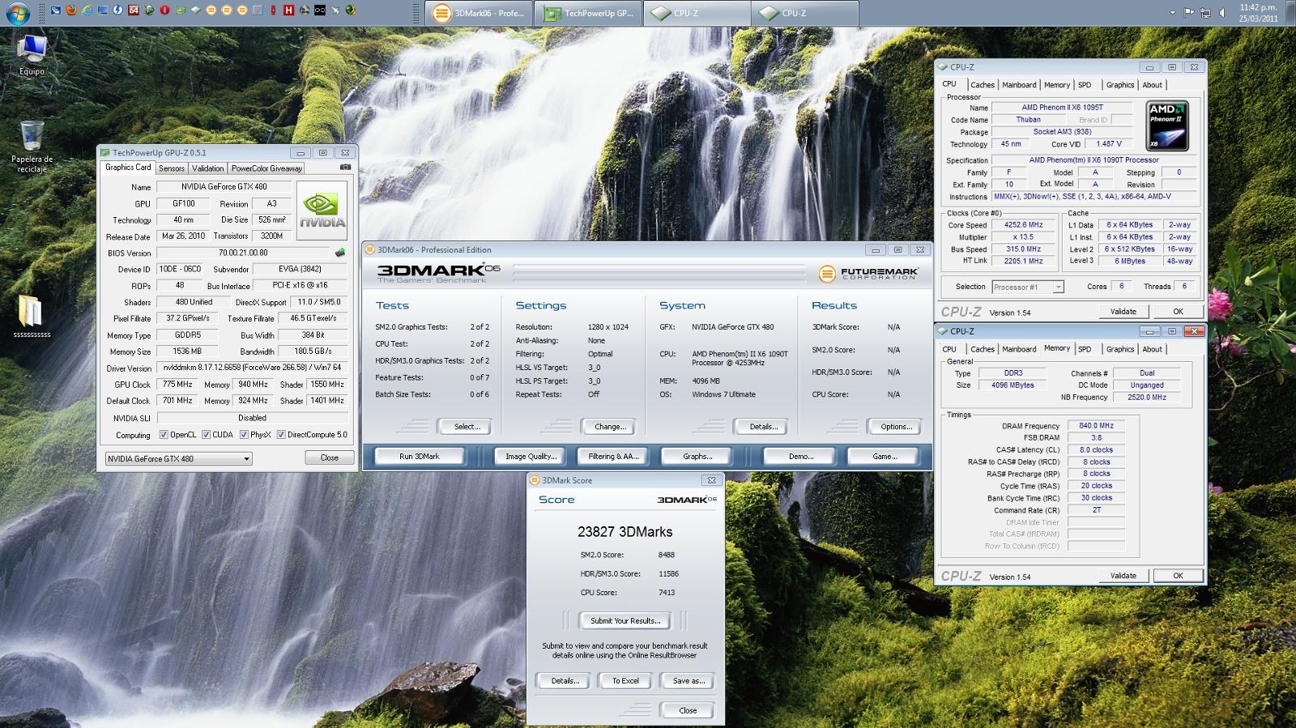The height and width of the screenshot is (728, 1296).
Task: Launch Opera from quick launch bar
Action: [164, 11]
